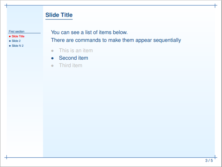
Task: Click the main Slide Title heading
Action: coord(59,15)
